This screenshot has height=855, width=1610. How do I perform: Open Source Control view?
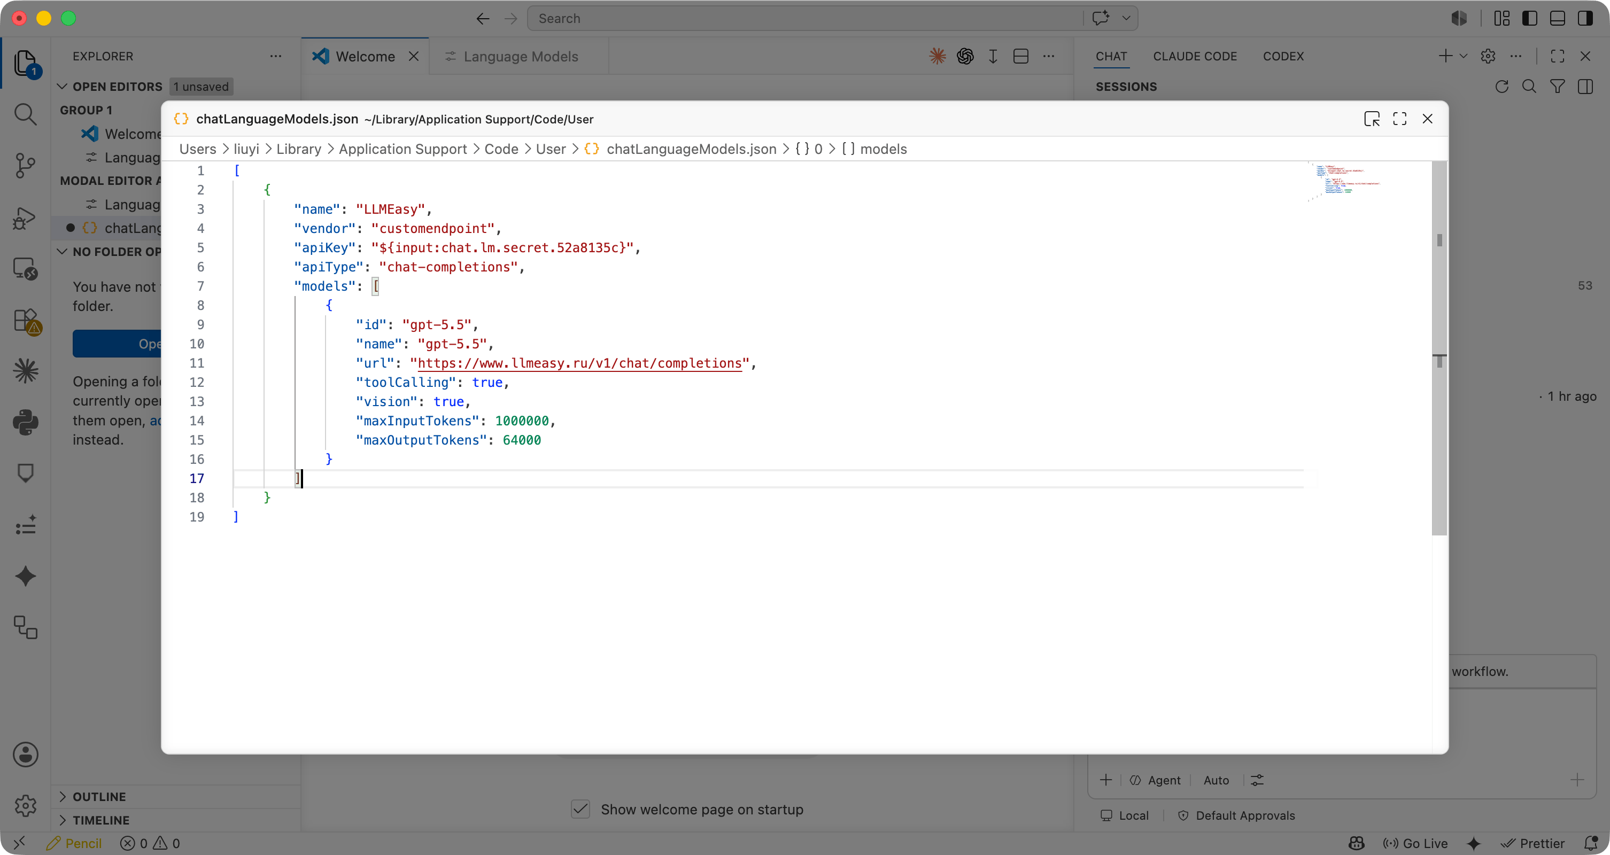(25, 166)
